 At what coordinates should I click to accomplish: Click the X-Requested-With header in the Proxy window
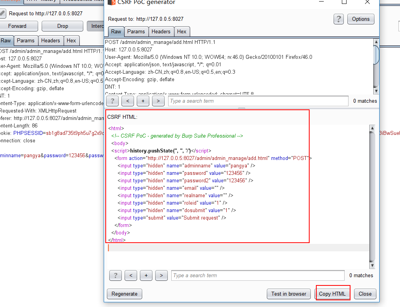tap(38, 111)
